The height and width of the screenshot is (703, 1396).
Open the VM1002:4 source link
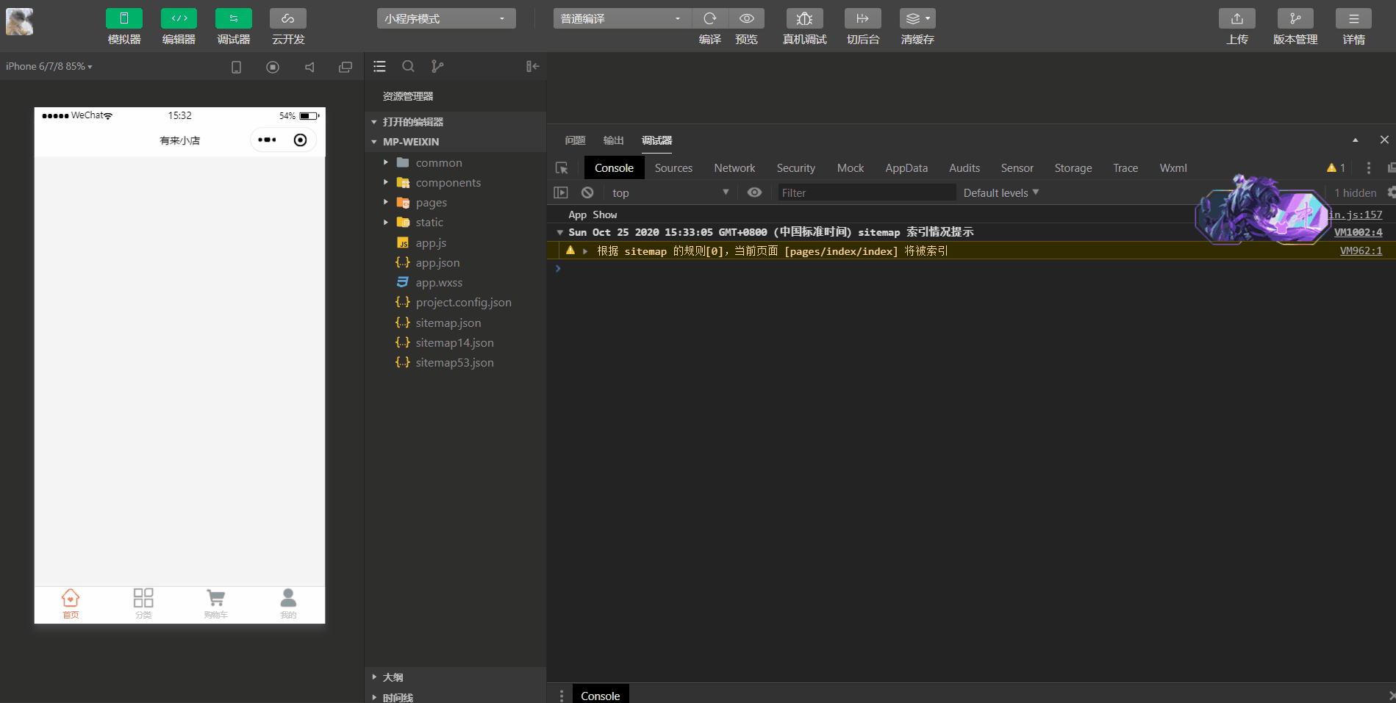(1358, 232)
